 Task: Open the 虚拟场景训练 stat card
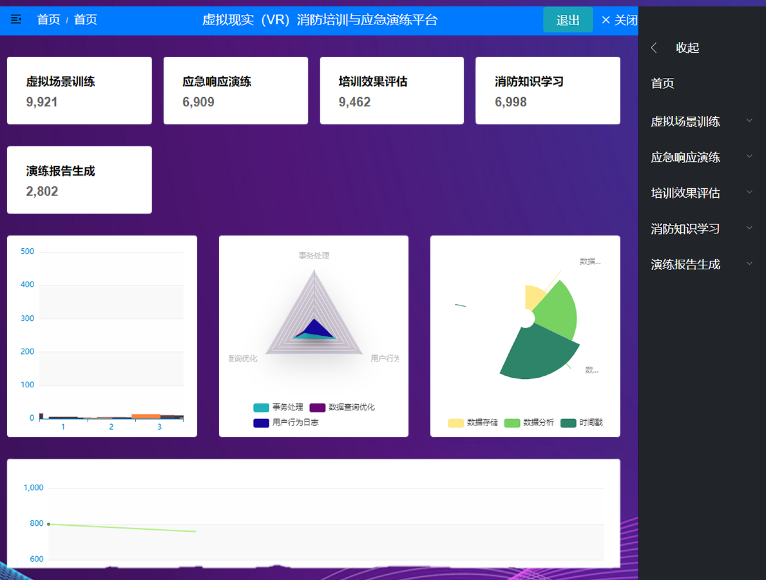pyautogui.click(x=79, y=91)
